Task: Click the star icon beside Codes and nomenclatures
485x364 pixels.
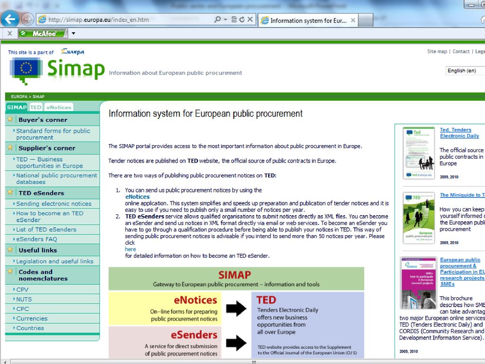Action: [10, 272]
